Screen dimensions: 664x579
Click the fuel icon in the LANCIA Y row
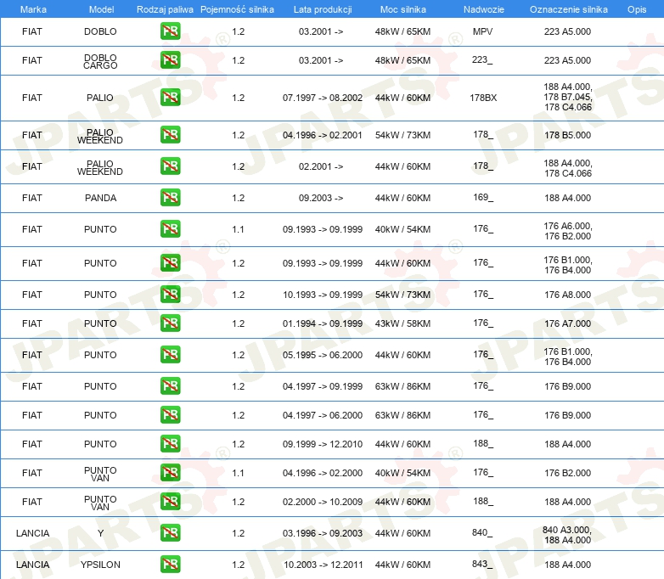[x=170, y=533]
